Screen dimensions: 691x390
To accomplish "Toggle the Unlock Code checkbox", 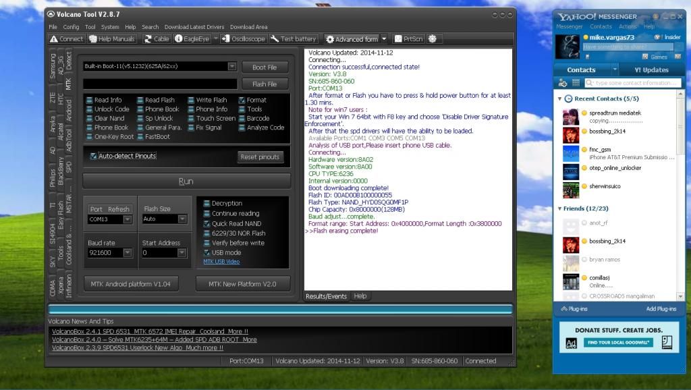I will (90, 109).
